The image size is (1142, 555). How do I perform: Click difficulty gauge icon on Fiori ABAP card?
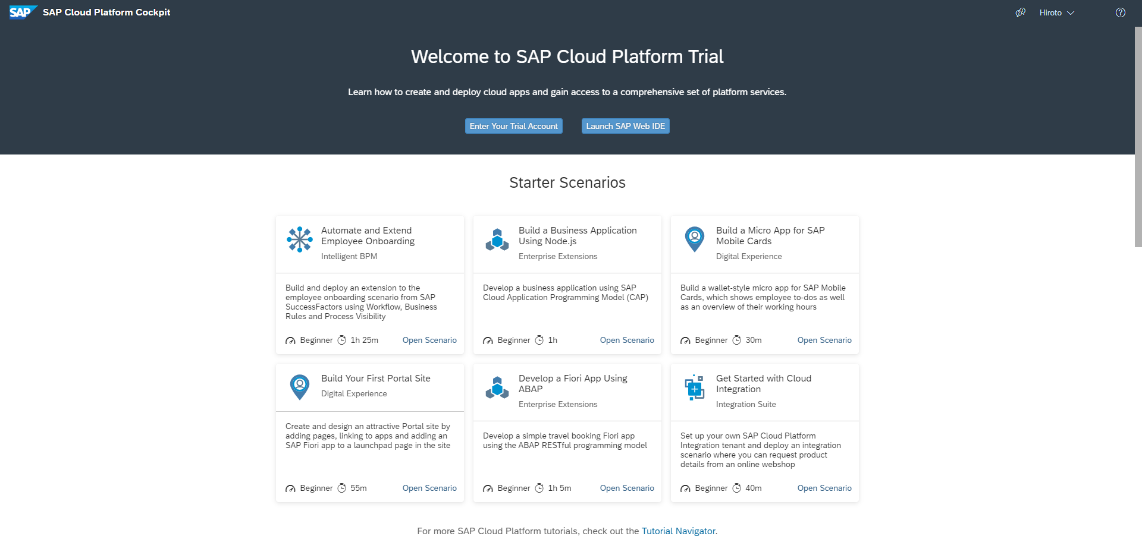[x=488, y=488]
